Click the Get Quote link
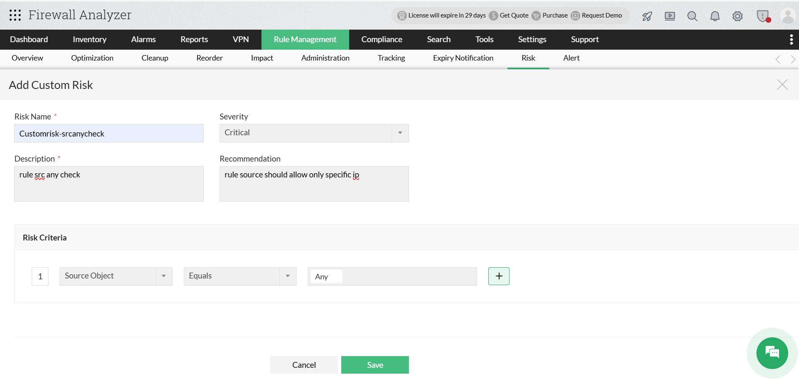799x387 pixels. (x=514, y=15)
